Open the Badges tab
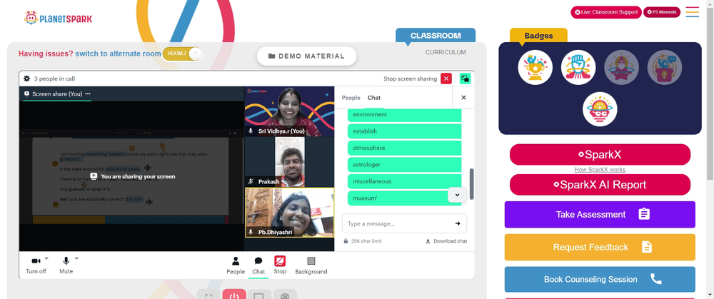 (538, 36)
